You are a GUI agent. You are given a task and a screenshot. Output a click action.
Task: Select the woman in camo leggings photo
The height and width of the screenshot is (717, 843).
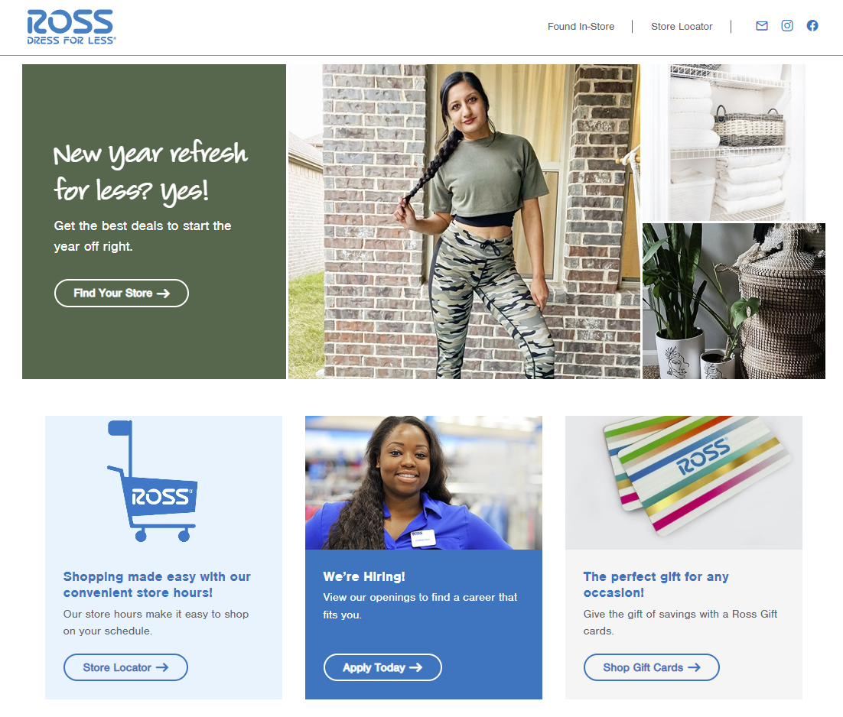[x=464, y=221]
